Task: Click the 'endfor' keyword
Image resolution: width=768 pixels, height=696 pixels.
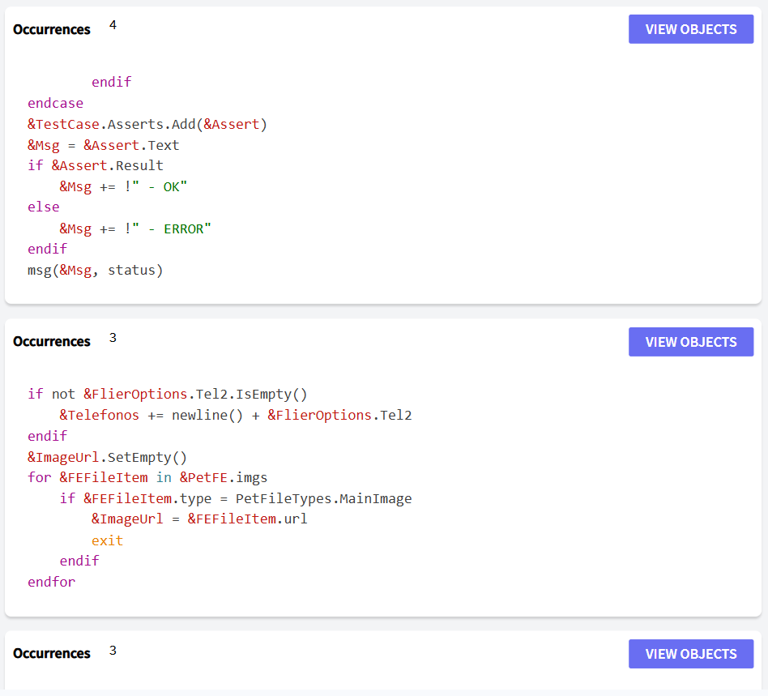Action: (x=51, y=582)
